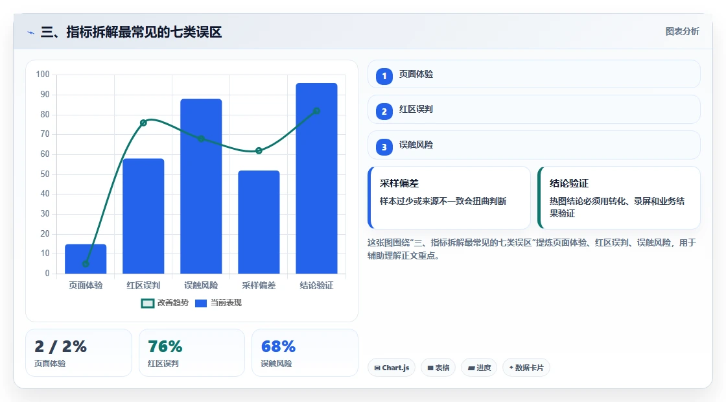Click the text 样本过少或来源不一致会扭曲判断
Image resolution: width=726 pixels, height=402 pixels.
443,202
